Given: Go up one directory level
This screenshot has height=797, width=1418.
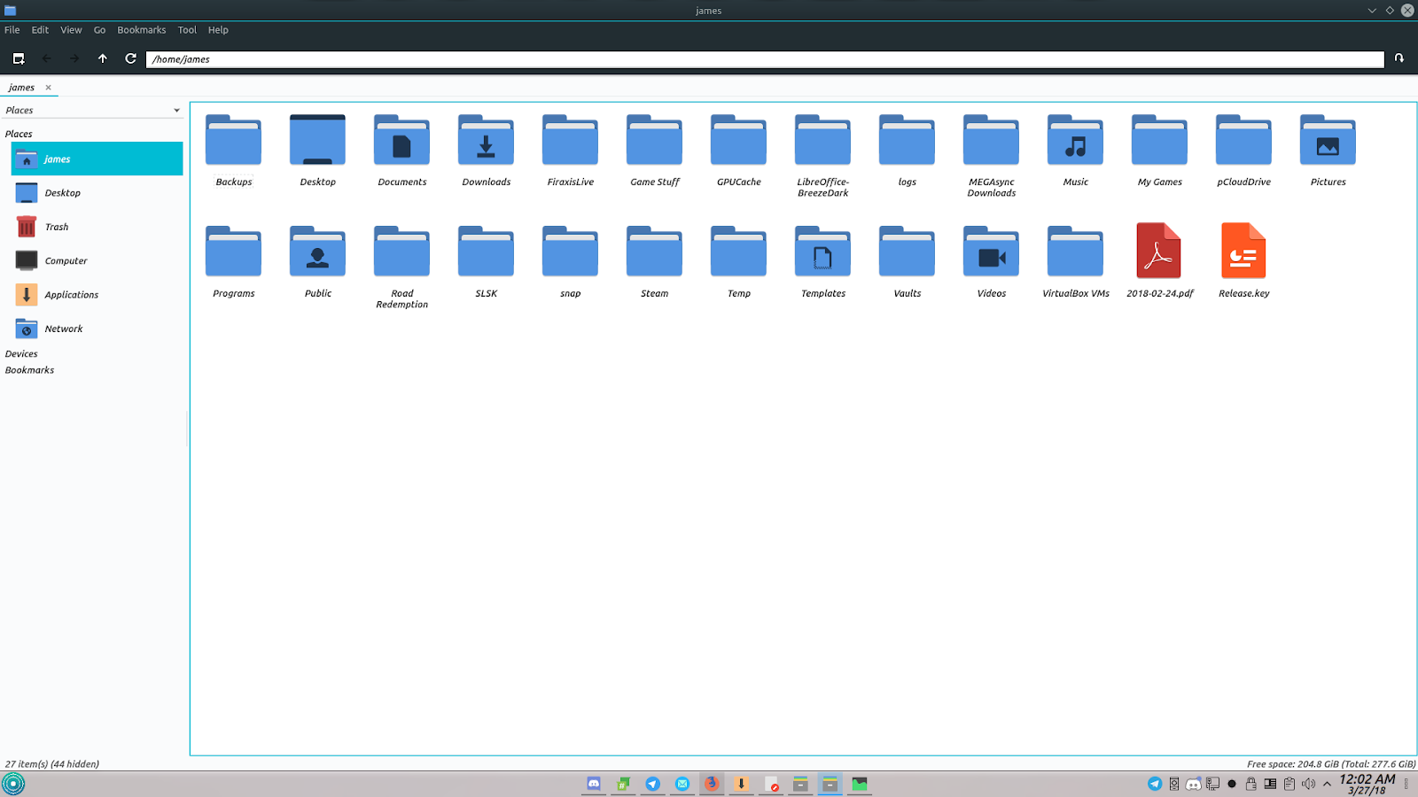Looking at the screenshot, I should [x=103, y=58].
